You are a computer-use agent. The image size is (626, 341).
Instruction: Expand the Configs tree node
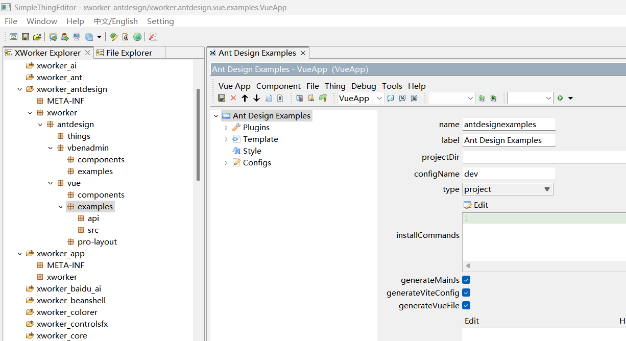tap(226, 163)
